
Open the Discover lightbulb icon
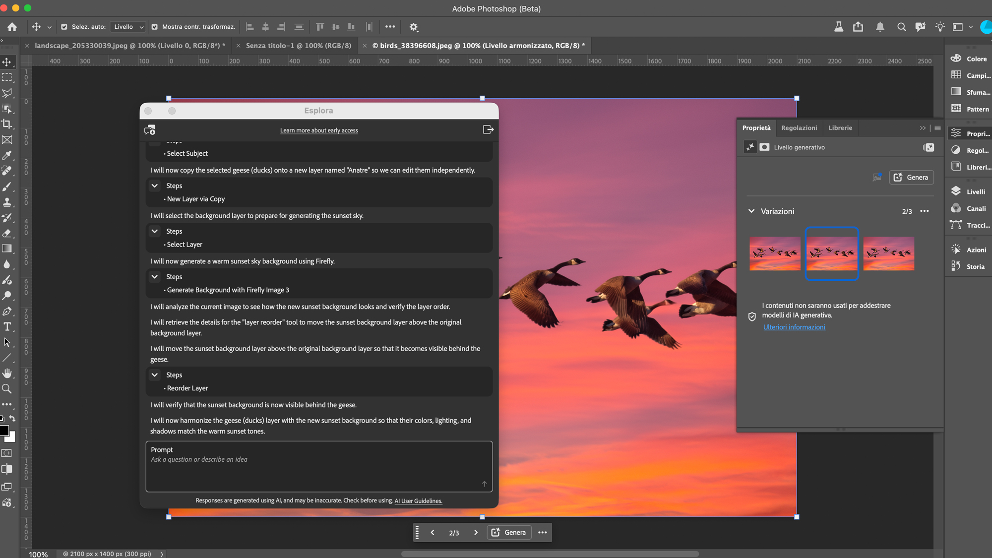tap(940, 27)
